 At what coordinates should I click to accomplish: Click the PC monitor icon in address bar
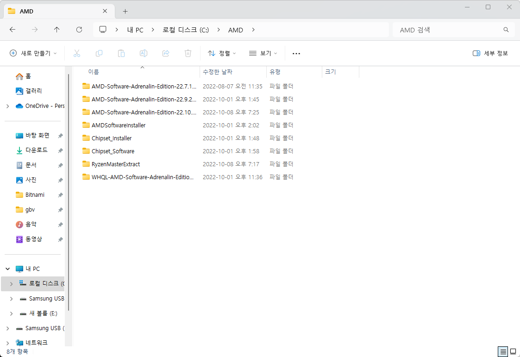coord(103,30)
